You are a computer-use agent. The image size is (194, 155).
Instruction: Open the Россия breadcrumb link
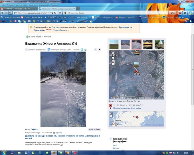pyautogui.click(x=48, y=37)
